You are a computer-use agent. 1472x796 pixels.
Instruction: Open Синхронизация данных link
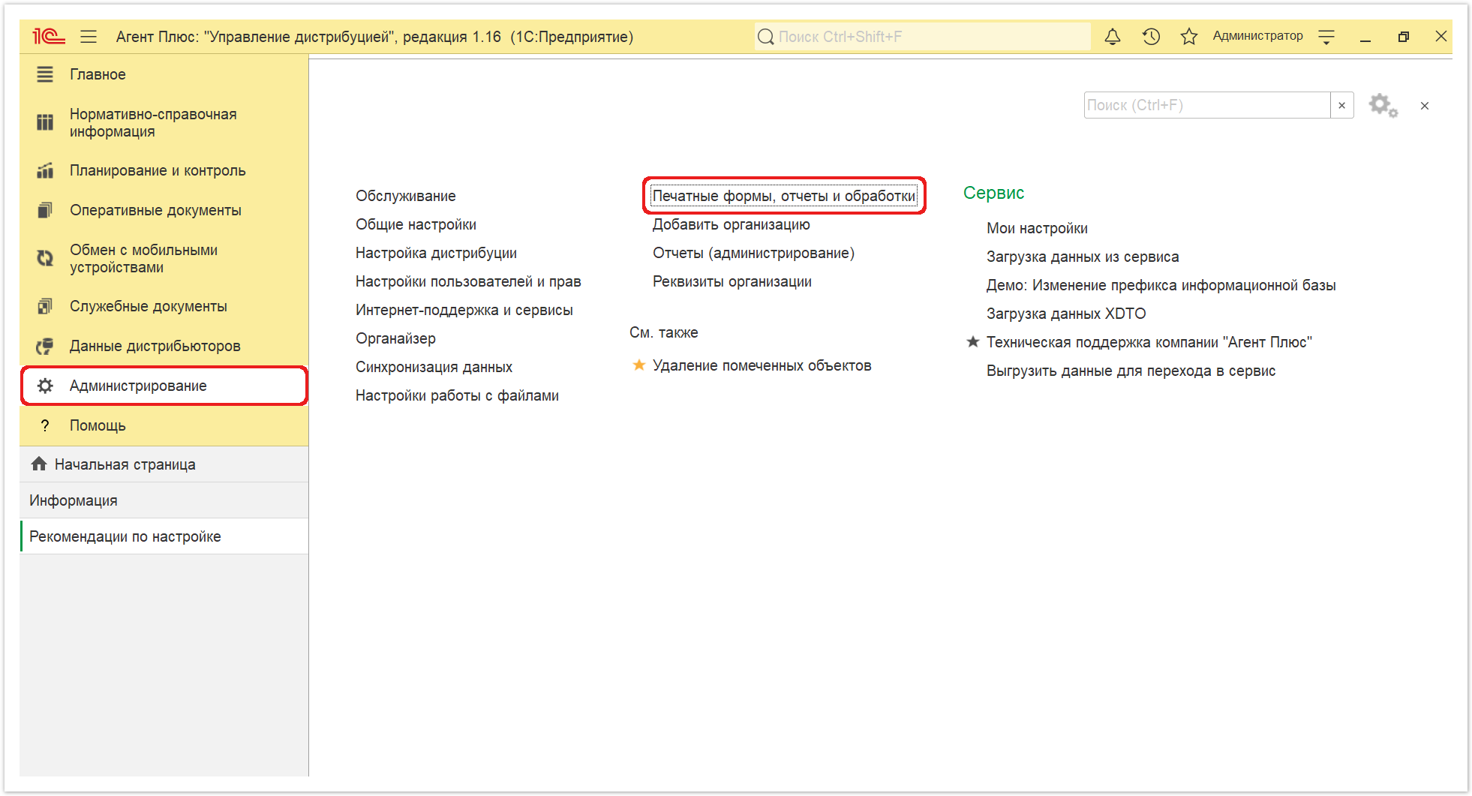[434, 367]
